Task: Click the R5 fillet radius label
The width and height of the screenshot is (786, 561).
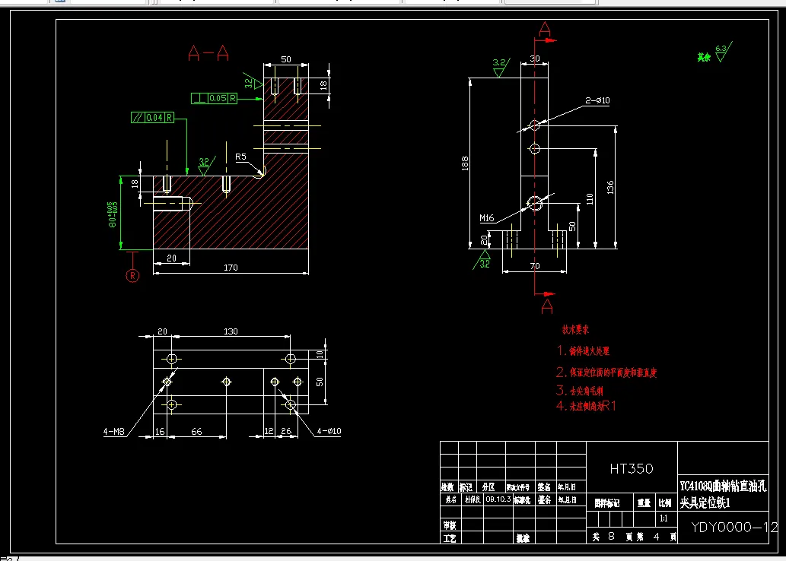Action: click(241, 157)
